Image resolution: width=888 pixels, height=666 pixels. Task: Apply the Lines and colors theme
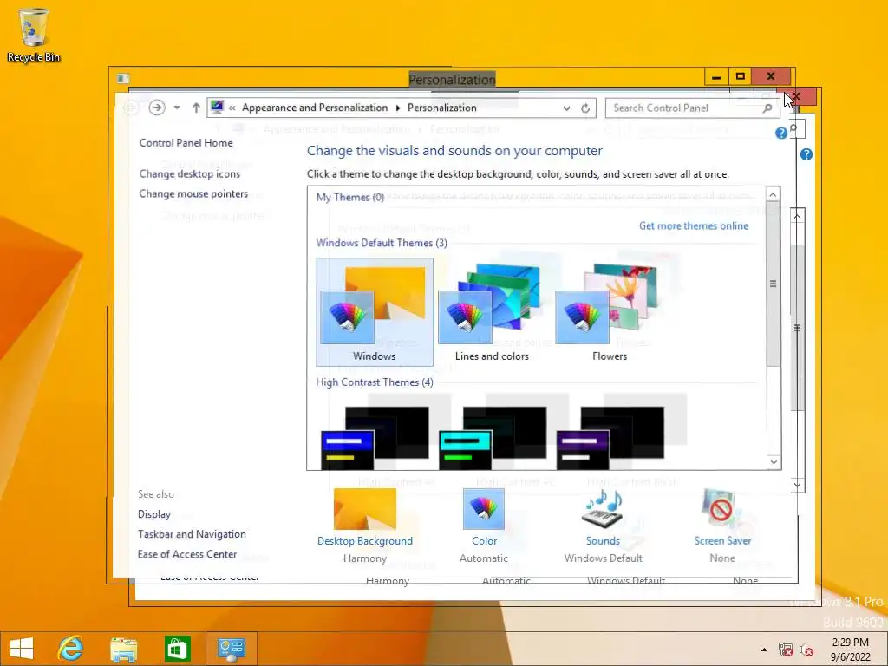click(492, 312)
